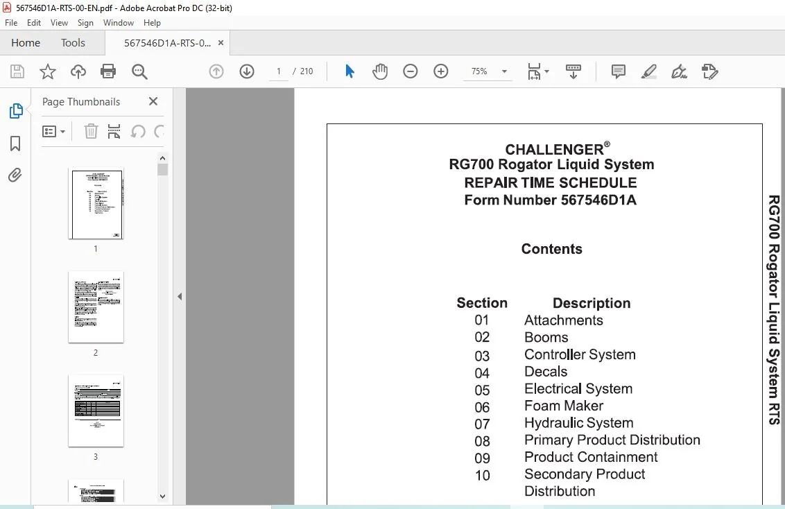Click the 'Foam Maker' contents entry
785x509 pixels.
pyautogui.click(x=564, y=406)
